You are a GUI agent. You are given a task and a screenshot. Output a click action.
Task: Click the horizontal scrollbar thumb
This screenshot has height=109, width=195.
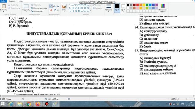pyautogui.click(x=49, y=96)
